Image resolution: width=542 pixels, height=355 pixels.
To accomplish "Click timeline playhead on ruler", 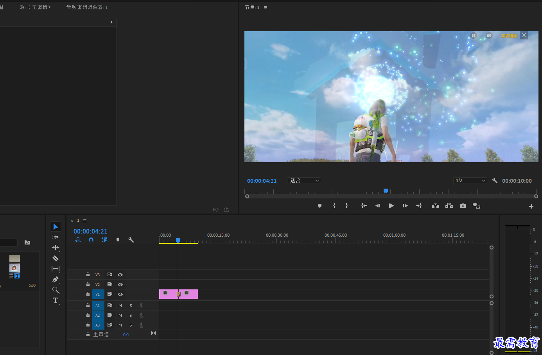I will point(178,240).
